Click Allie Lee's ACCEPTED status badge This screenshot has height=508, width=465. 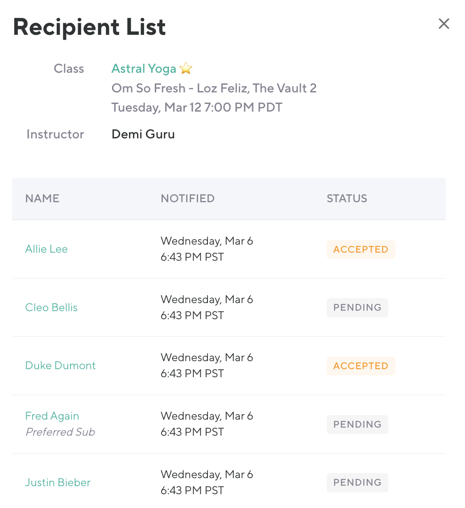point(361,250)
